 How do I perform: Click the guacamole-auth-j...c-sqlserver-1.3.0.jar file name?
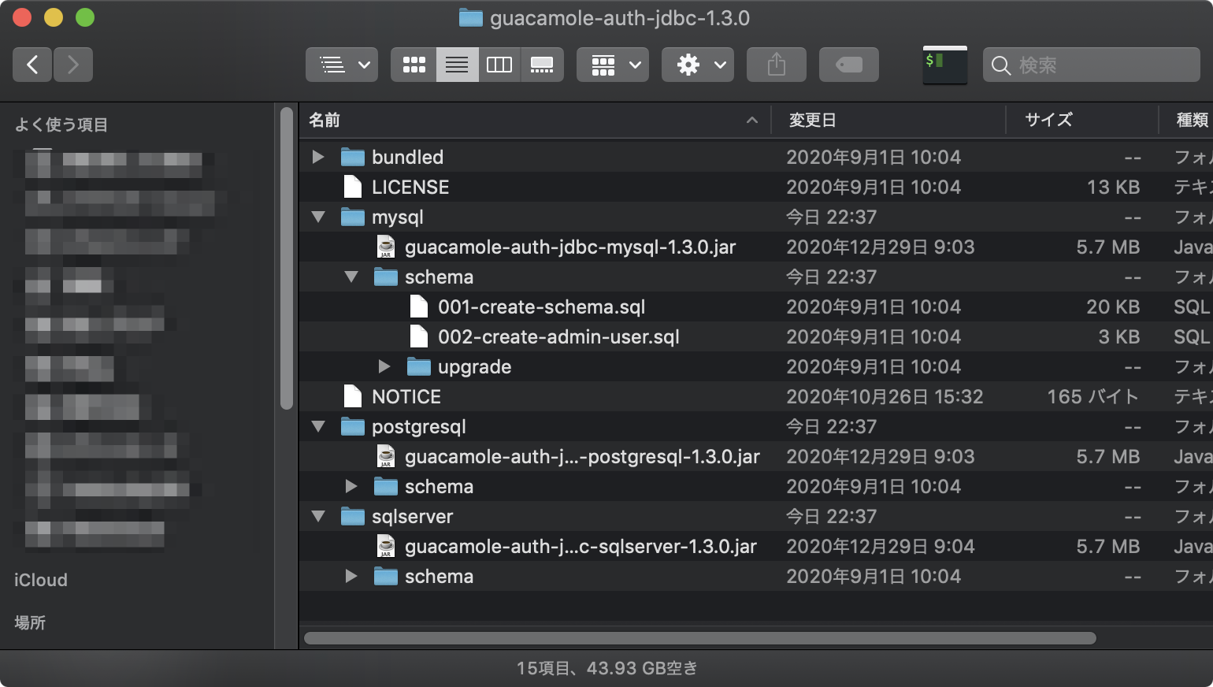pyautogui.click(x=581, y=546)
